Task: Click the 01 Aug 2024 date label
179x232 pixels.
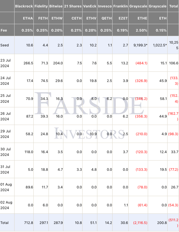Action: (x=6, y=187)
